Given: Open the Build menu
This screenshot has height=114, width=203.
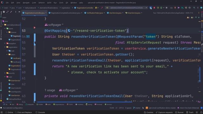Looking at the screenshot, I should [x=49, y=3].
